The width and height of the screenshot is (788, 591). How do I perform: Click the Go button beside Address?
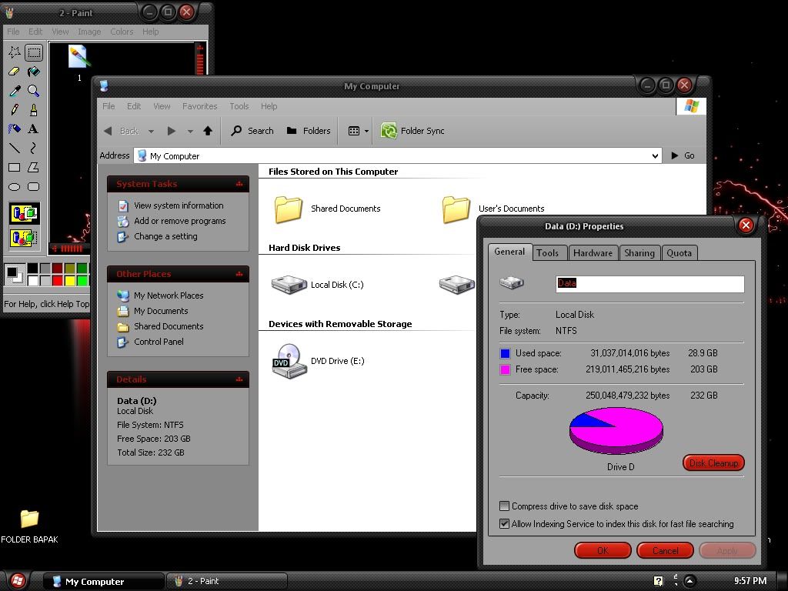coord(683,155)
